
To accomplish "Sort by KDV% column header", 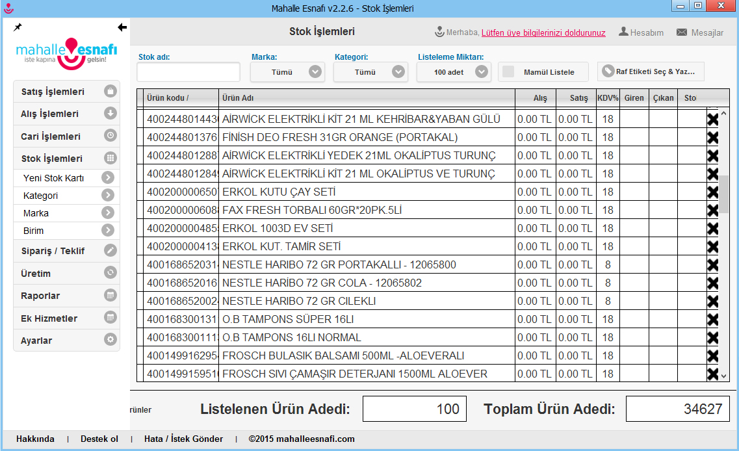I will coord(608,97).
